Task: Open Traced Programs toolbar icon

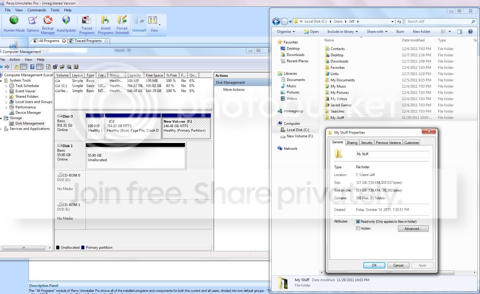Action: (x=87, y=25)
